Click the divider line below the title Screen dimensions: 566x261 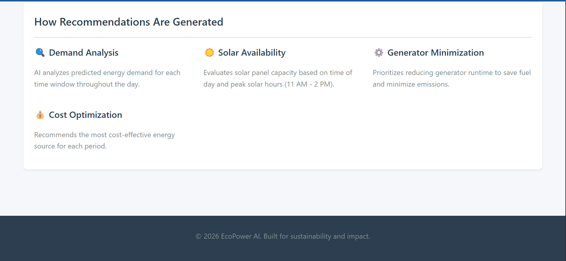pos(283,37)
